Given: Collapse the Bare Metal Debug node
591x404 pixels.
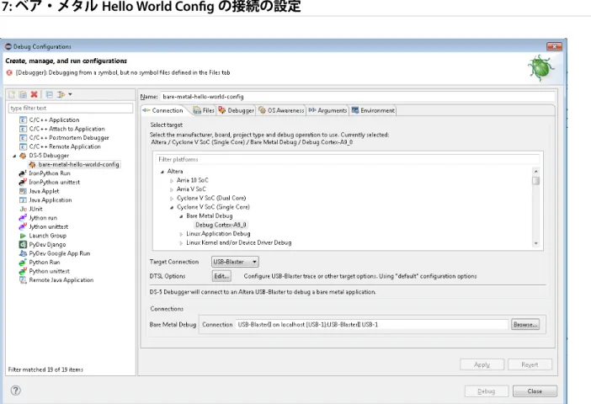Looking at the screenshot, I should click(x=181, y=216).
